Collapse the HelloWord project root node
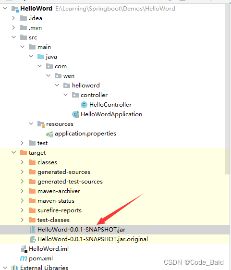This screenshot has height=270, width=231. 5,8
